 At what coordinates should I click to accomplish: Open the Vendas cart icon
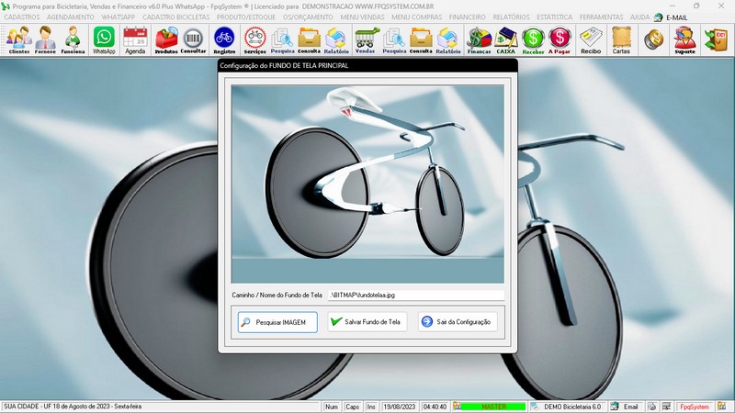(x=366, y=40)
